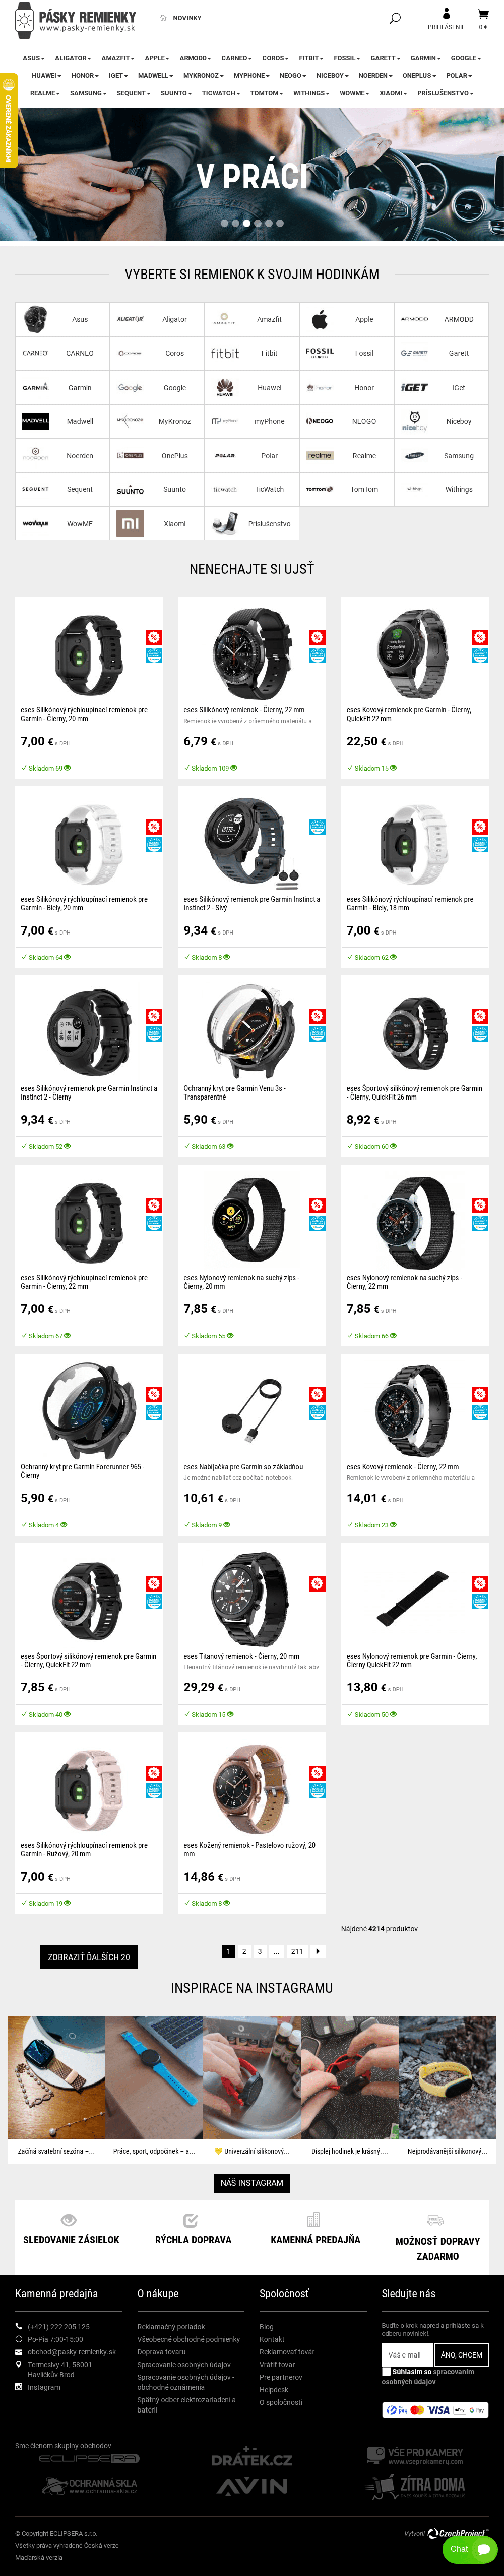Select the Xiaomi brand logo tile

coord(130,523)
